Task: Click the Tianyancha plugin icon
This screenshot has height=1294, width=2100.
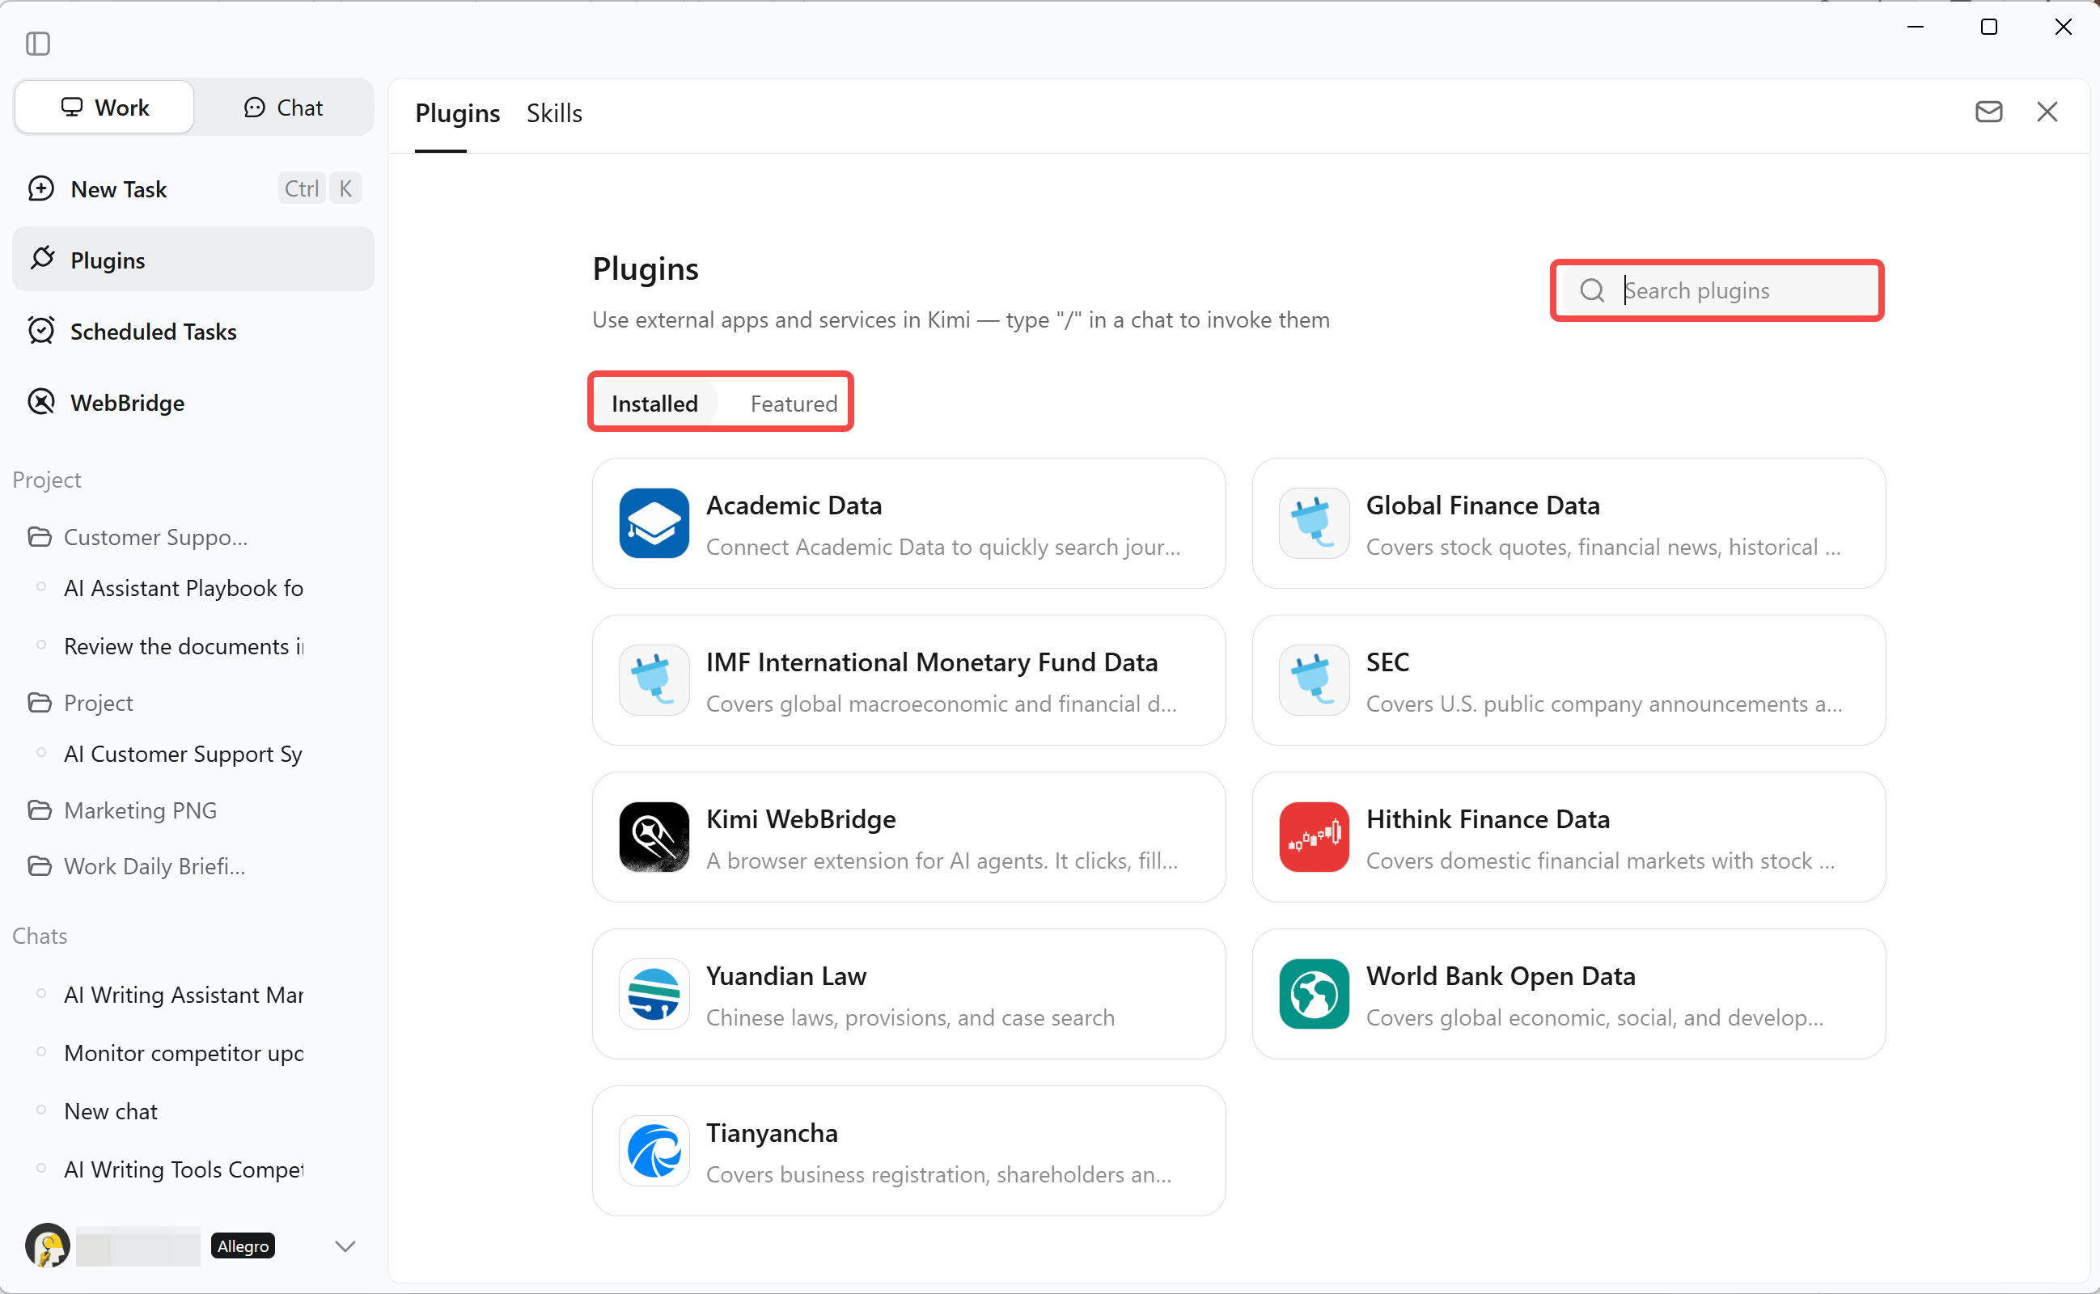Action: (x=654, y=1151)
